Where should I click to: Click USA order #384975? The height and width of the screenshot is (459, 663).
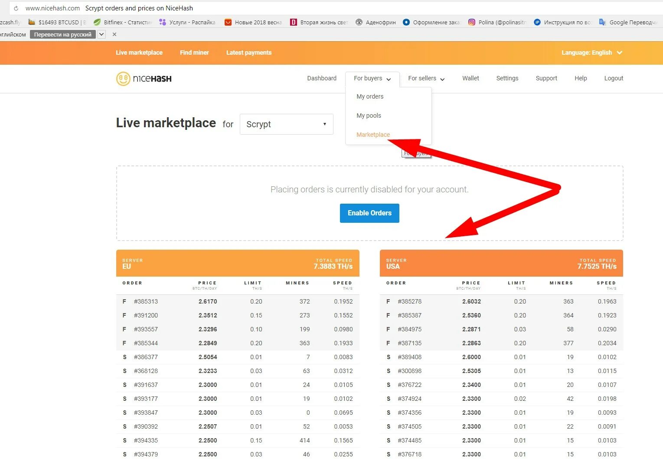[501, 329]
